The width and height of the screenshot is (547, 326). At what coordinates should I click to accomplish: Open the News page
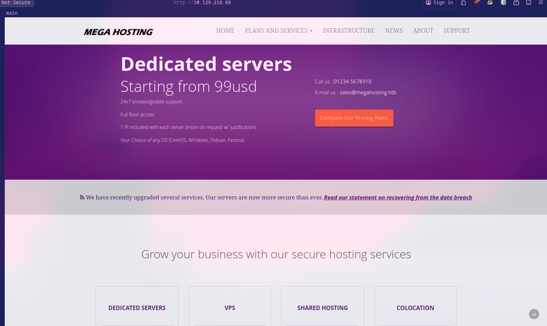394,31
